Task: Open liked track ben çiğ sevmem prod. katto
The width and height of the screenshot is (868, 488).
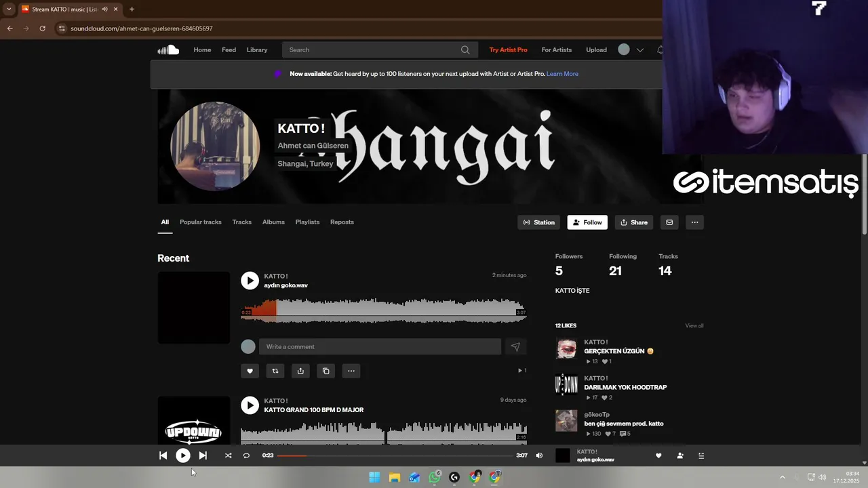Action: point(623,424)
